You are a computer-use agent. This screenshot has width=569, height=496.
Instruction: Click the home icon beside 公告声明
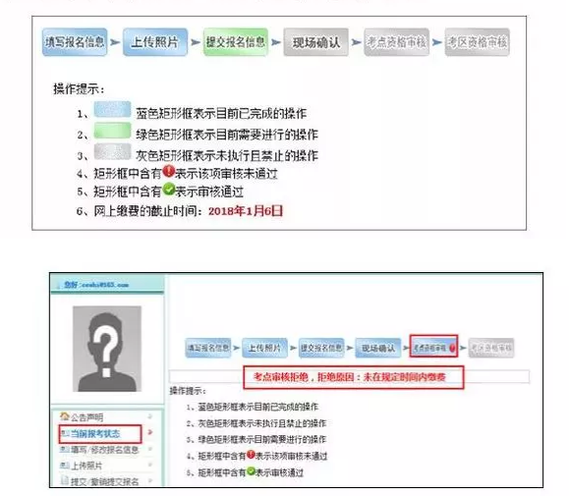point(64,415)
